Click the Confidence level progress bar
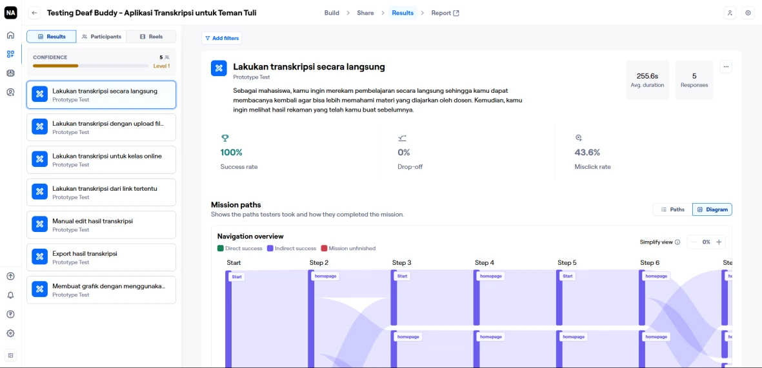 coord(90,66)
